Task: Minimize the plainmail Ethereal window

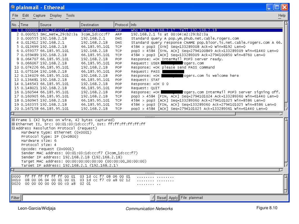Action: click(x=270, y=7)
